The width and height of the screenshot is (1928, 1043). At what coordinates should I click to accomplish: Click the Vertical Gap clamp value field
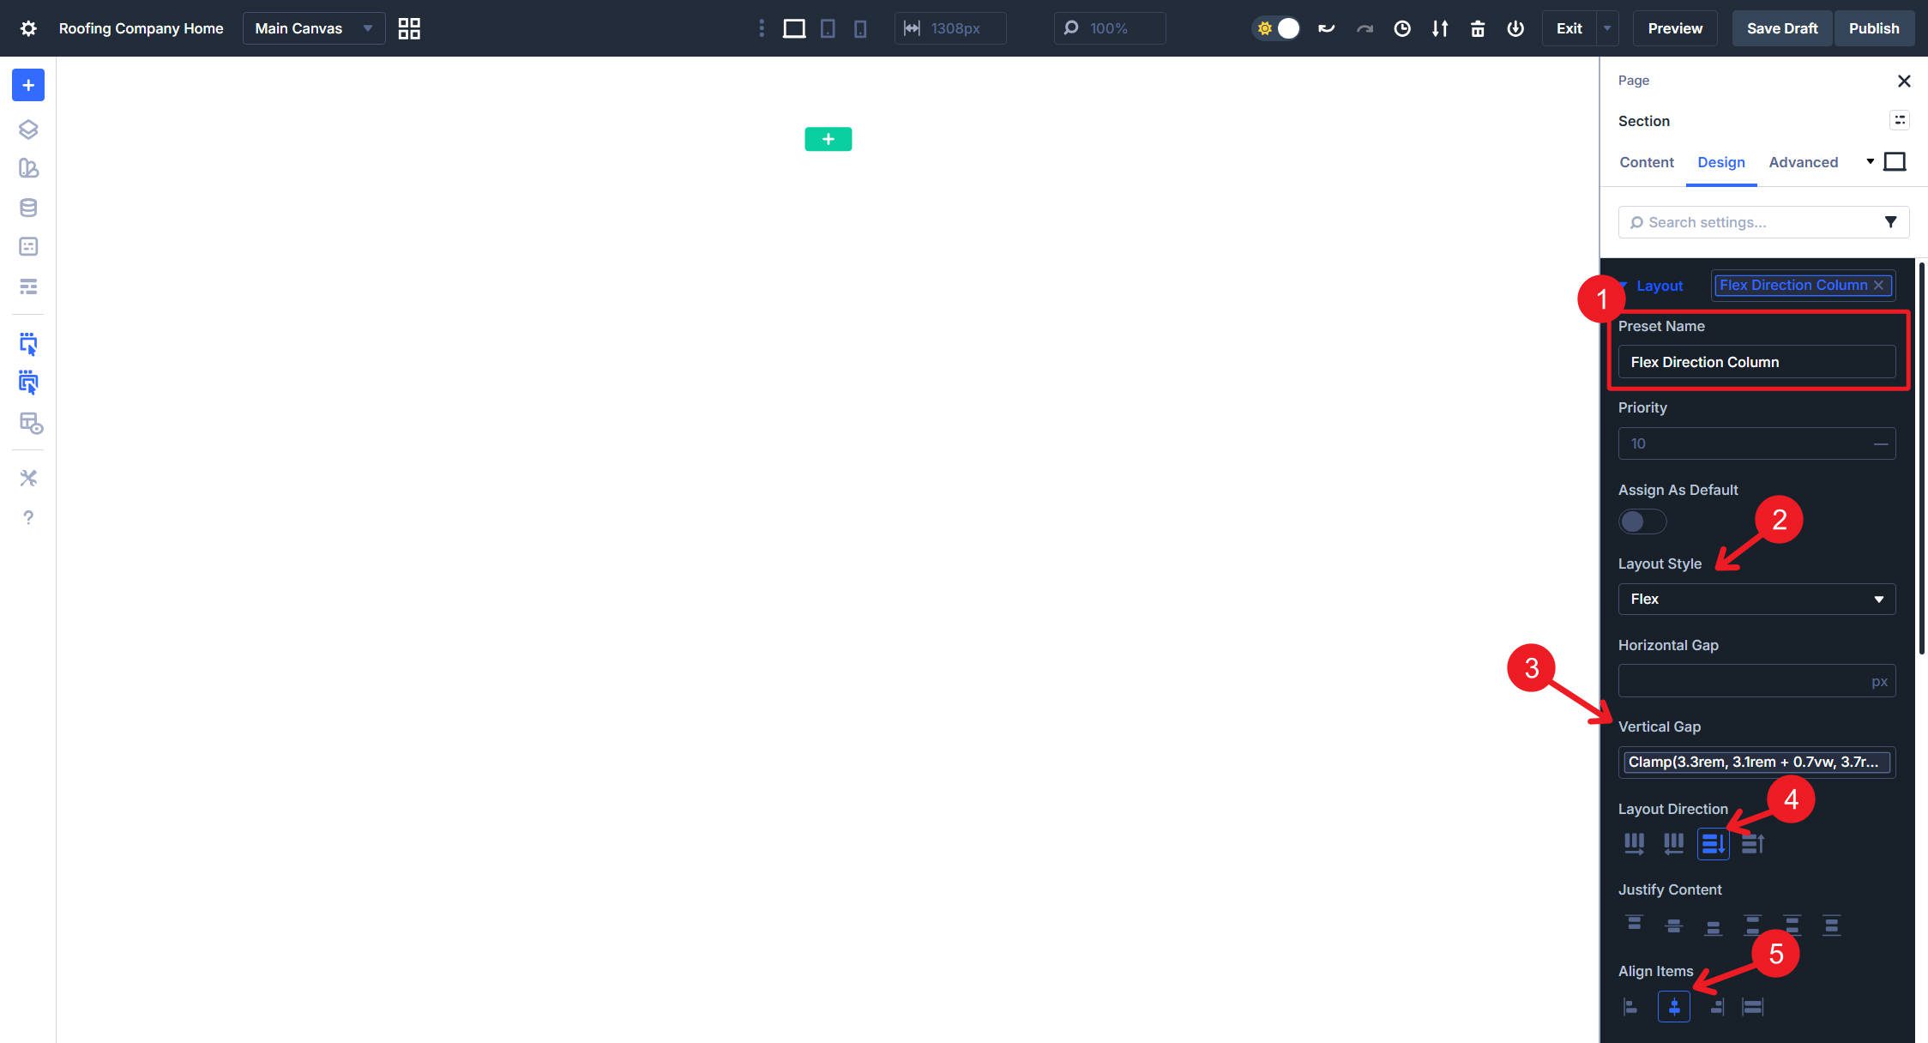click(x=1756, y=762)
